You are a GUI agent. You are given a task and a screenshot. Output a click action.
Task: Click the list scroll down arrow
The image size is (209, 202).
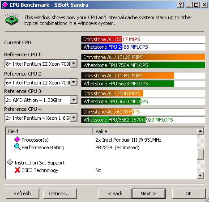[x=200, y=175]
